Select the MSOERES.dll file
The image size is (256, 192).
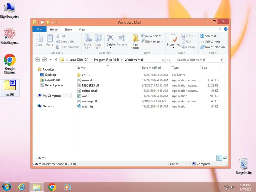[x=90, y=85]
